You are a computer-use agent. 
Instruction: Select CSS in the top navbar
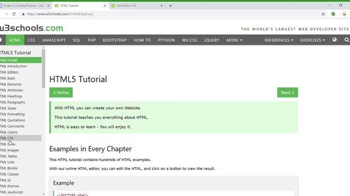31,40
